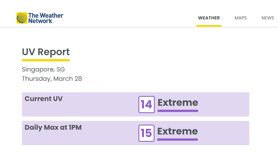The width and height of the screenshot is (278, 157).
Task: Select the Singapore, SG location text
Action: coord(43,69)
